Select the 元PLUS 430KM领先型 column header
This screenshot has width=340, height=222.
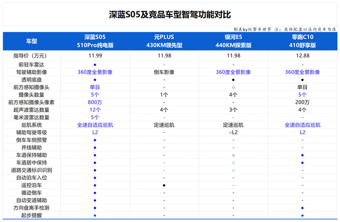pos(164,41)
